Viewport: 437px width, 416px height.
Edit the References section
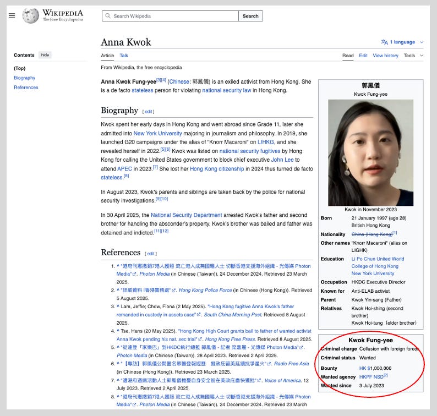(x=151, y=254)
